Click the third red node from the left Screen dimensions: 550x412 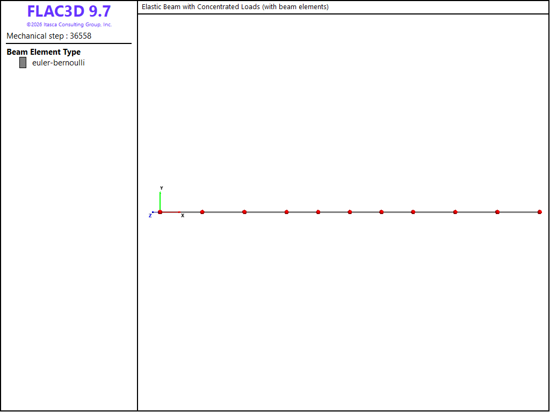(x=244, y=212)
